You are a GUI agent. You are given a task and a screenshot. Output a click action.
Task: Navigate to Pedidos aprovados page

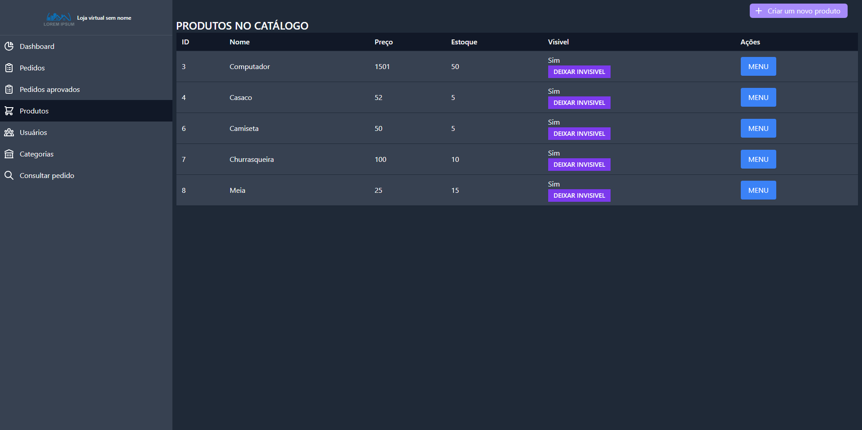[49, 89]
